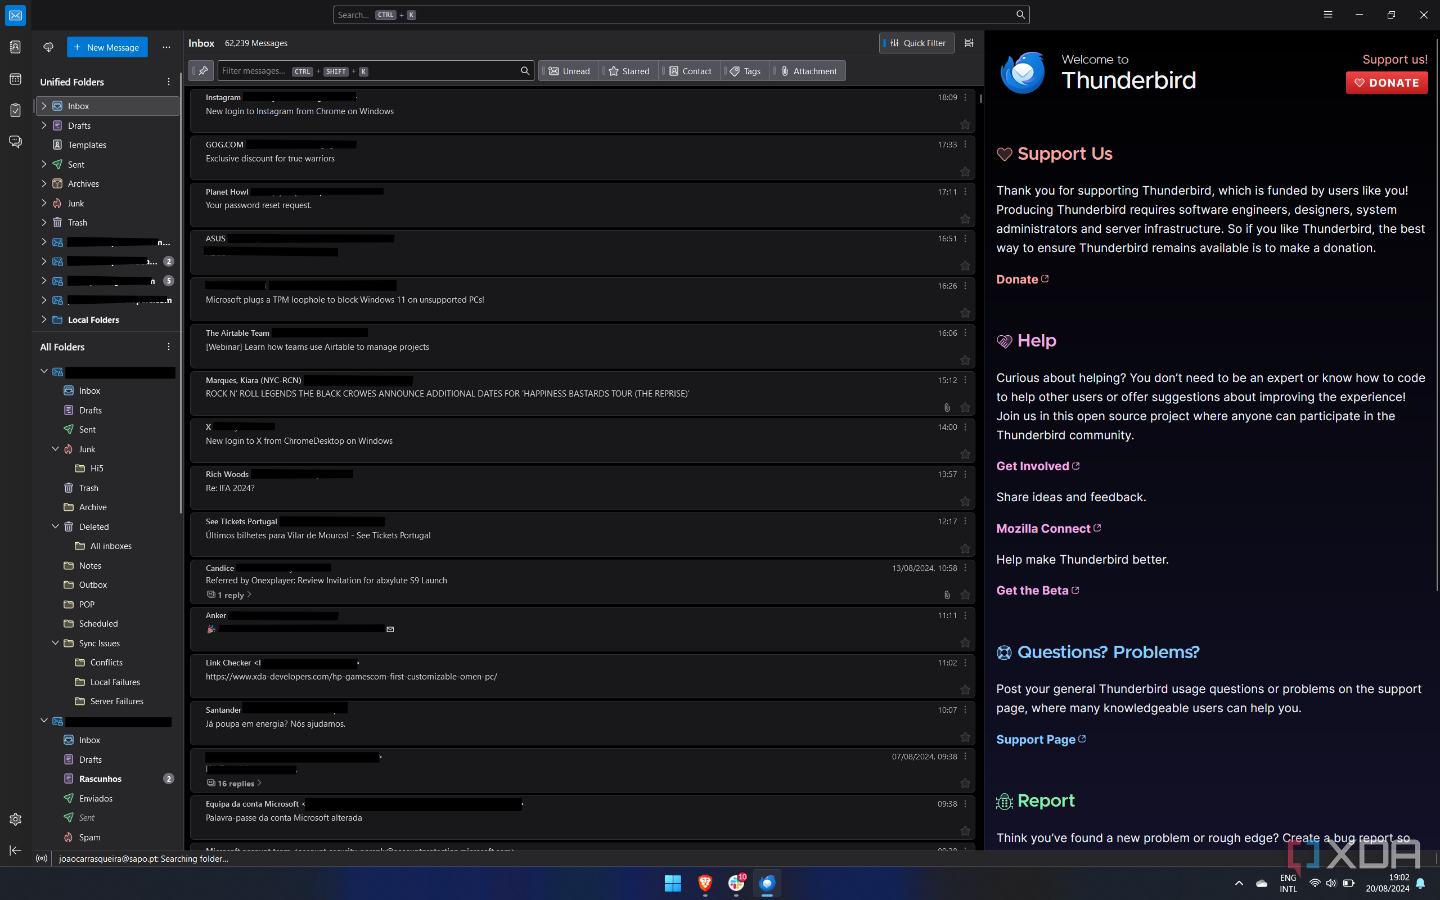Toggle the Tags quick filter
Image resolution: width=1440 pixels, height=900 pixels.
tap(745, 71)
